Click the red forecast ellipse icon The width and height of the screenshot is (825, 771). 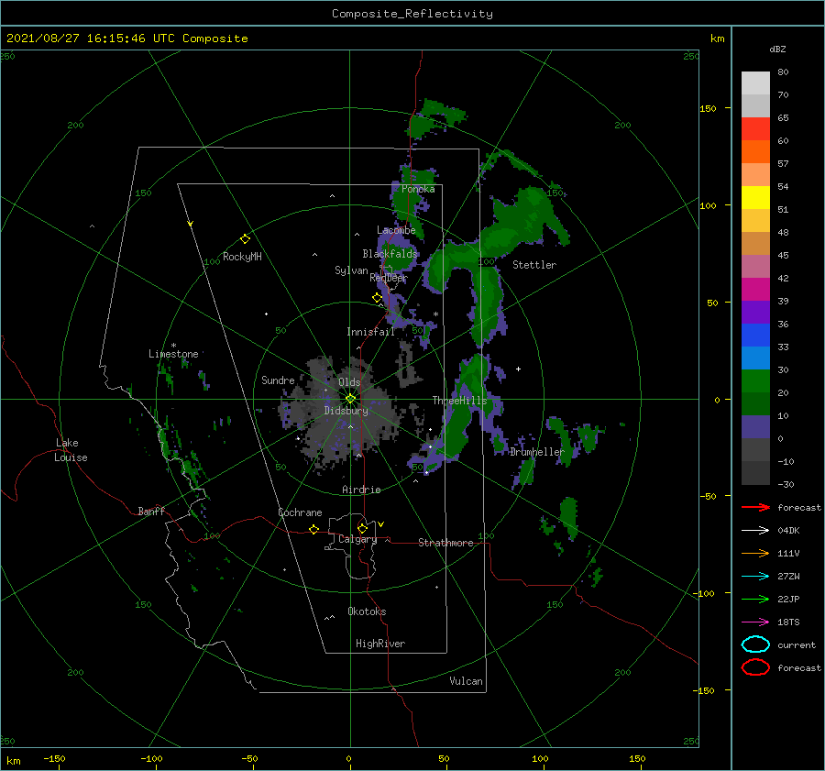(755, 667)
